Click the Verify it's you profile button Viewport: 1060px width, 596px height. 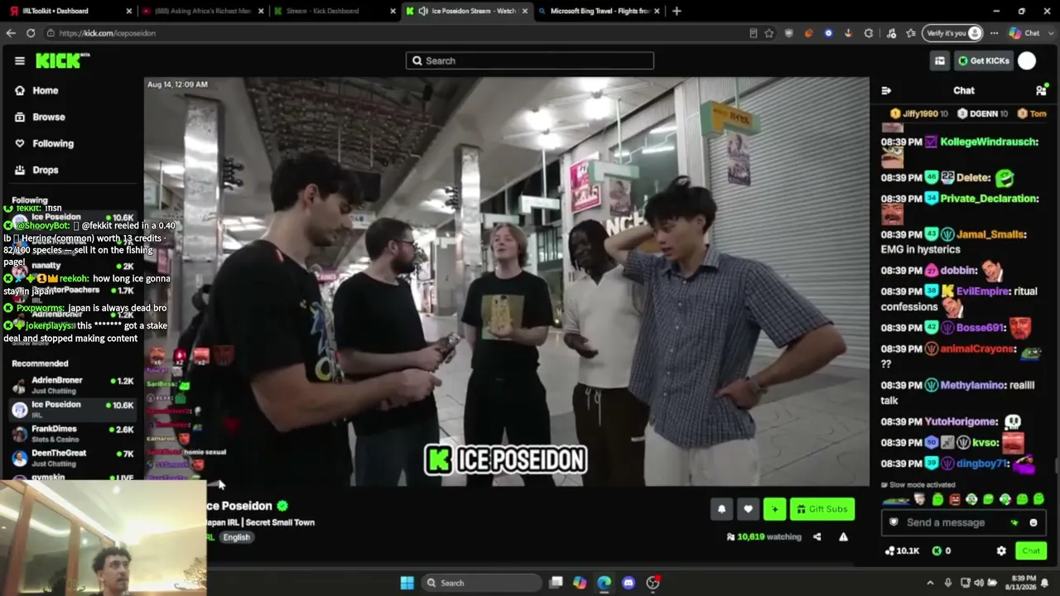(953, 33)
